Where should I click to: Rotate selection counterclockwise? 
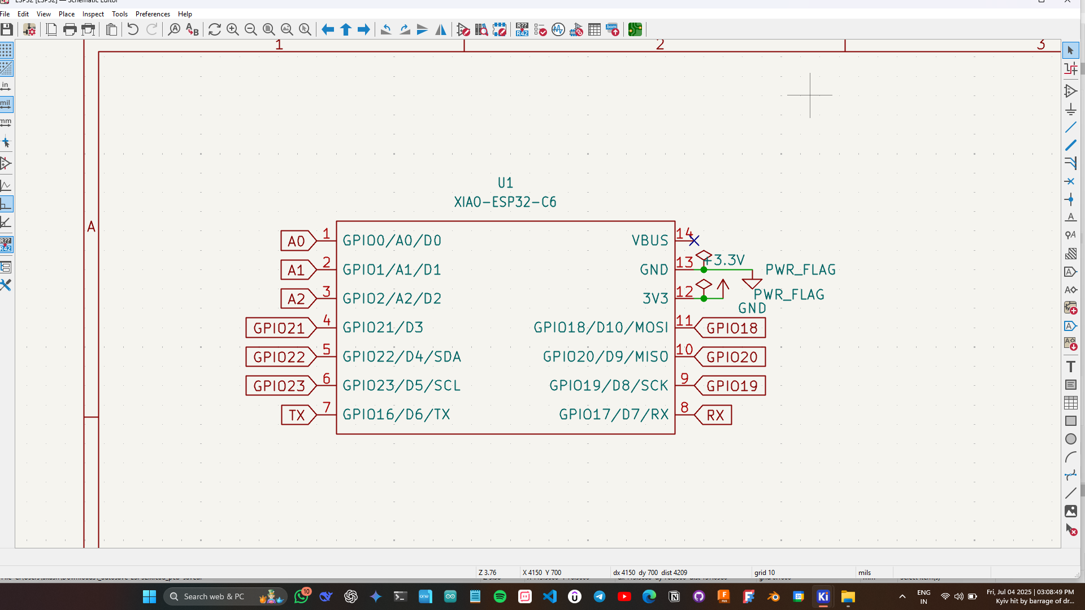[387, 29]
